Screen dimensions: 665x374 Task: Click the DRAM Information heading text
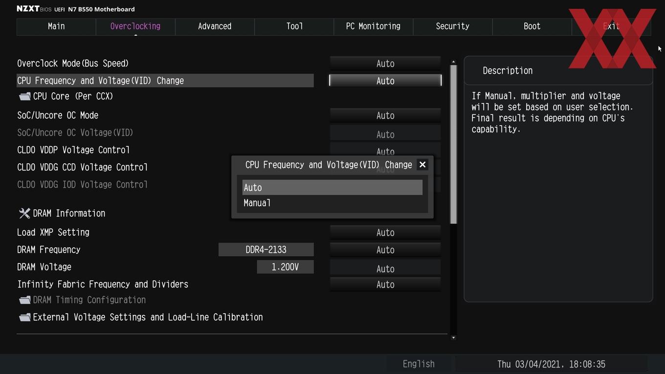pos(69,213)
